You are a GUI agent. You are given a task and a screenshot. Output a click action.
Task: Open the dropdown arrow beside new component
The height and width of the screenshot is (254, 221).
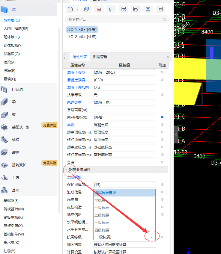77,9
